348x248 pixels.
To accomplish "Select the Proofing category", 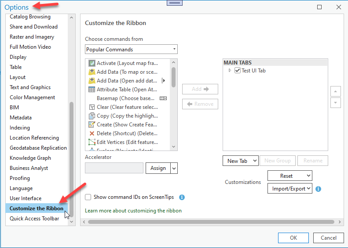I will (19, 178).
